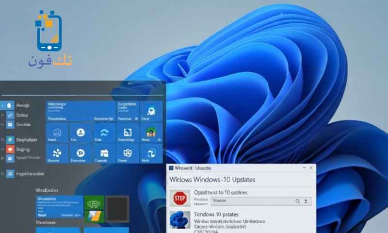Click the magnifier icon in the search field
This screenshot has height=233, width=388.
tap(298, 201)
